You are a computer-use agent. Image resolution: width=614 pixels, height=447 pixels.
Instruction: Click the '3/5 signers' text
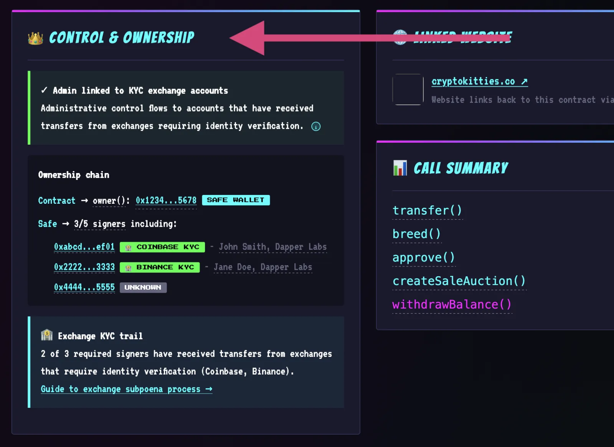point(100,224)
